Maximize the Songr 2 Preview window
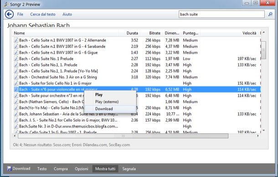Viewport: 278px width, 177px height. click(256, 3)
